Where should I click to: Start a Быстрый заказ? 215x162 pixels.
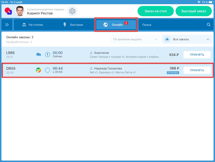(x=194, y=11)
